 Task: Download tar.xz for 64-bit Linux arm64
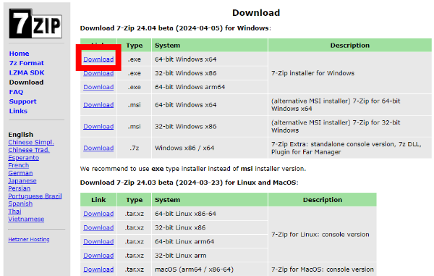point(98,242)
